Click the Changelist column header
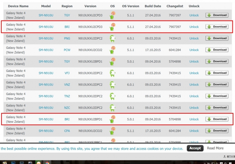 (175, 6)
